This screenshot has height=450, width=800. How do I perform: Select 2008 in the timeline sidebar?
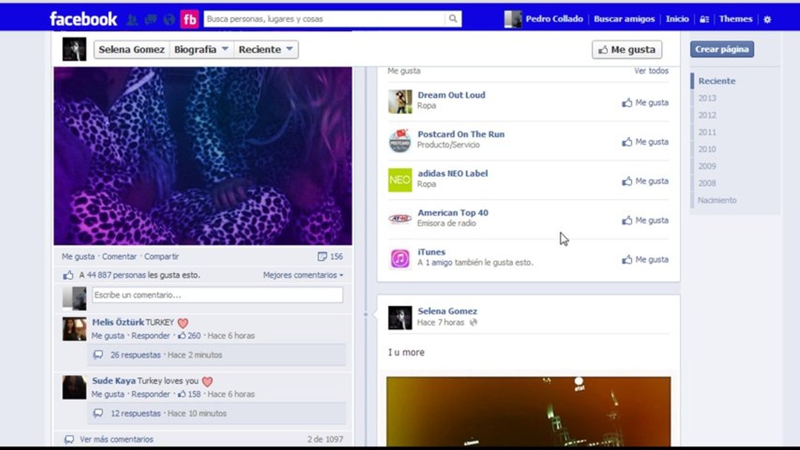pos(707,183)
